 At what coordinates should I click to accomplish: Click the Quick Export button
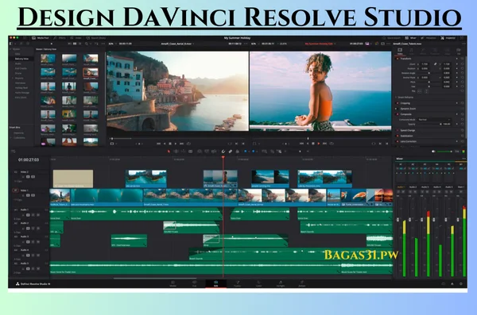point(391,38)
